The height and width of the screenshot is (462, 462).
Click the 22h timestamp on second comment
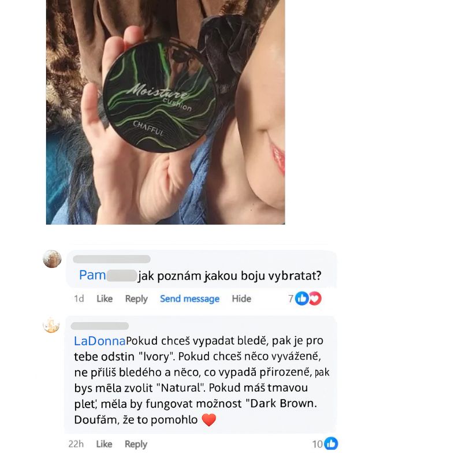click(76, 444)
